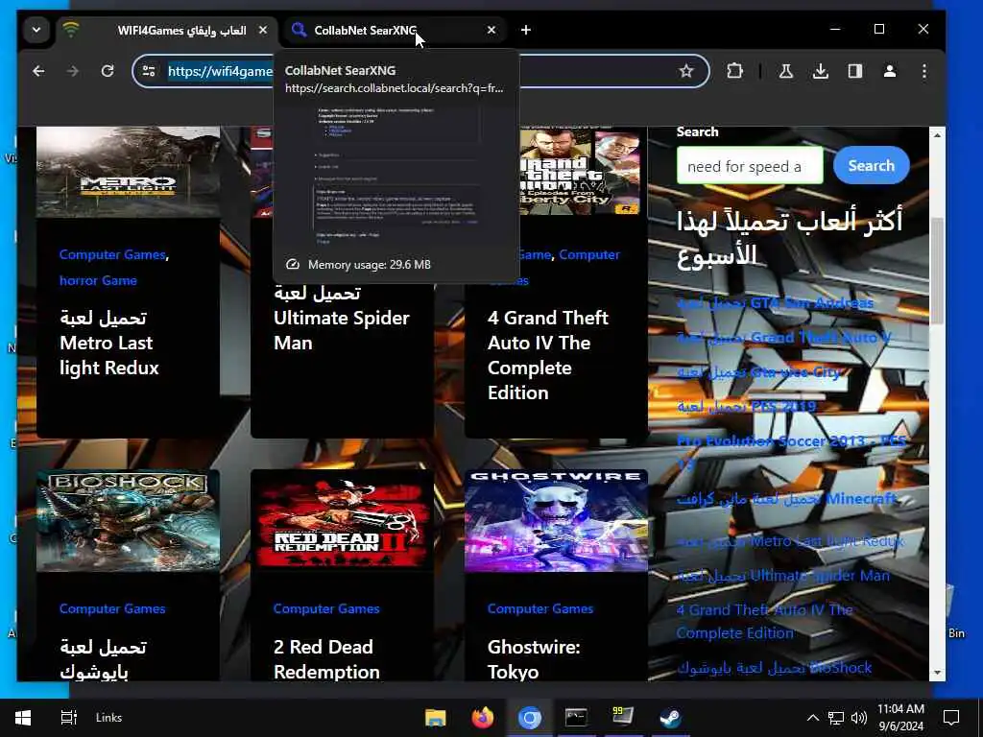Image resolution: width=983 pixels, height=737 pixels.
Task: Click the vertical scrollbar thumb
Action: click(937, 271)
